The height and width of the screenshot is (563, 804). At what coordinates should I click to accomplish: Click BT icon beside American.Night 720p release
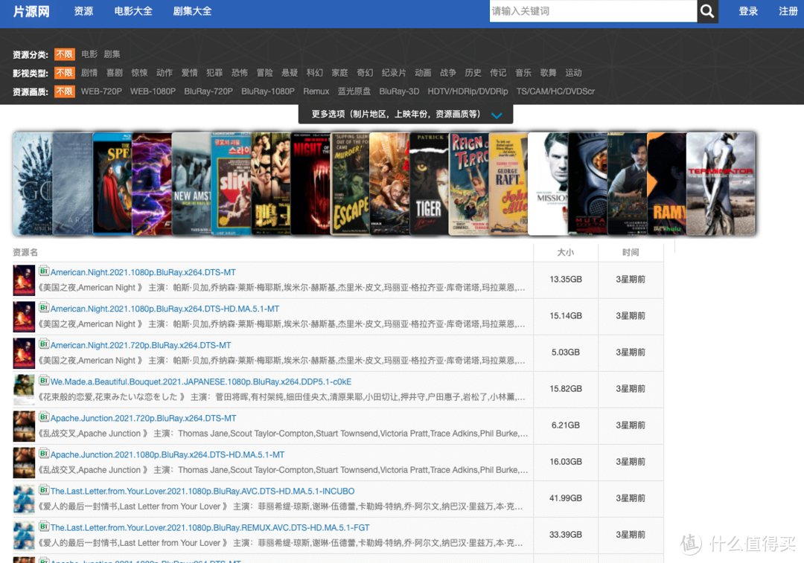44,344
